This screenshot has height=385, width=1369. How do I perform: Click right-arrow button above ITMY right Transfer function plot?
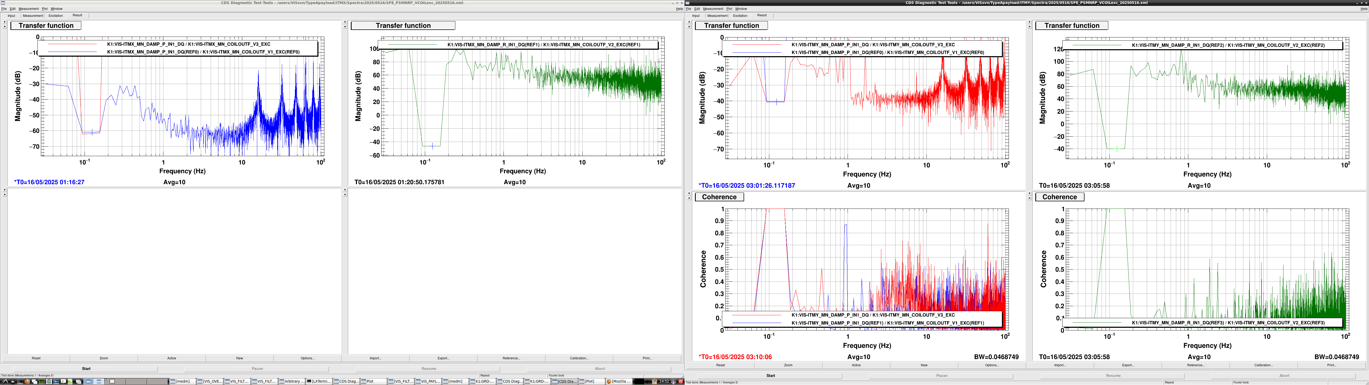(1029, 22)
